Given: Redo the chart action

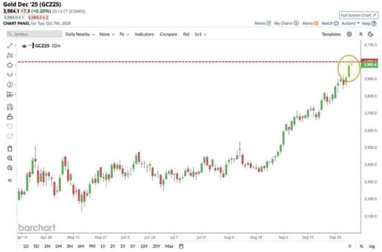Looking at the screenshot, I should pyautogui.click(x=10, y=136).
